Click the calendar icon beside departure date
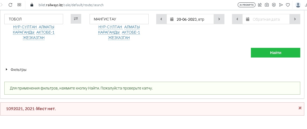The height and width of the screenshot is (129, 307). click(172, 19)
